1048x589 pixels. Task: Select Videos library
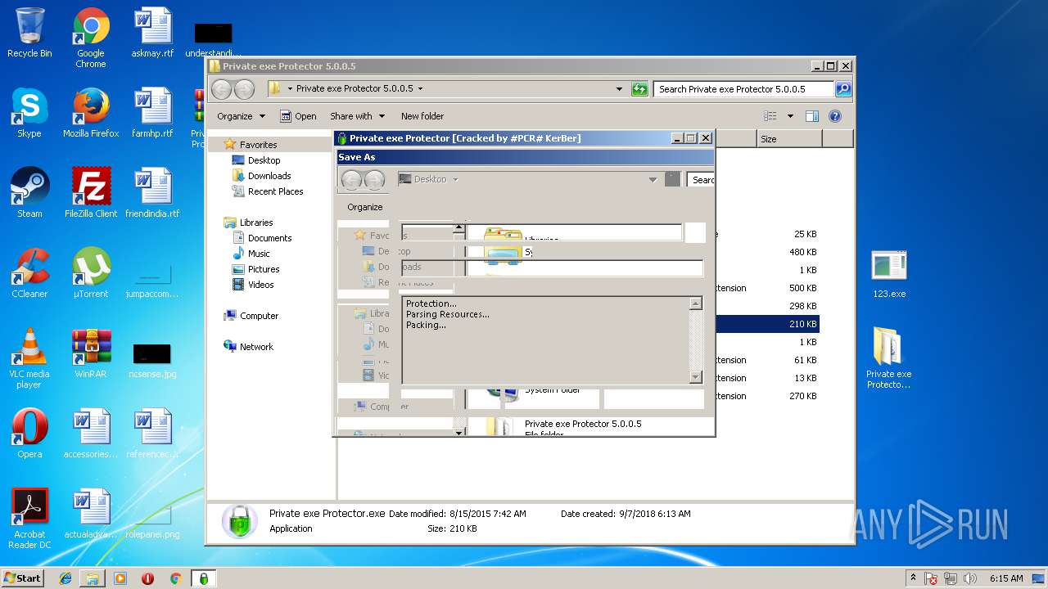tap(260, 285)
